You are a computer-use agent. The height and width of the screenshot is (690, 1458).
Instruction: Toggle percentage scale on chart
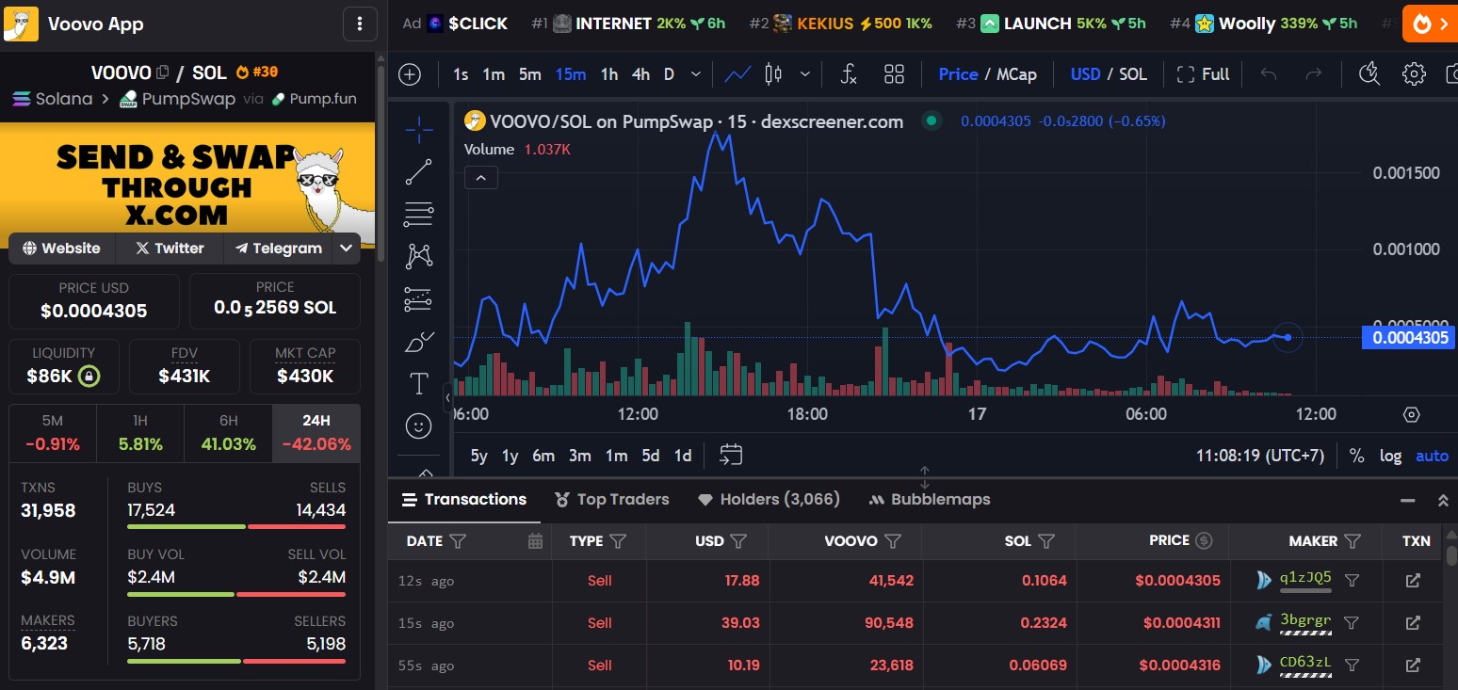coord(1356,456)
